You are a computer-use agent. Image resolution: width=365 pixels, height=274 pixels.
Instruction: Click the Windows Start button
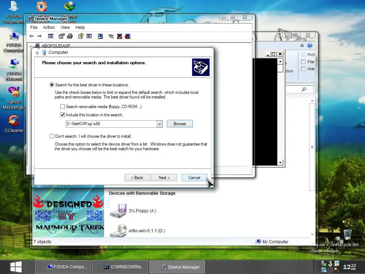(x=16, y=267)
